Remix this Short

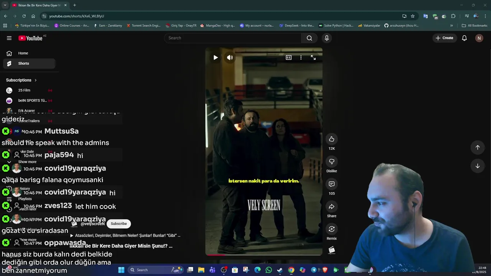coord(331,229)
